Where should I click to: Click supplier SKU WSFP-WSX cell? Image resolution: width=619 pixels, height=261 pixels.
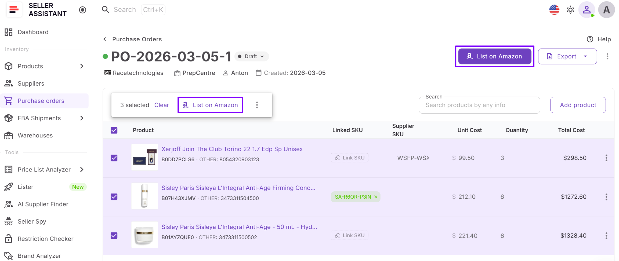click(x=413, y=158)
